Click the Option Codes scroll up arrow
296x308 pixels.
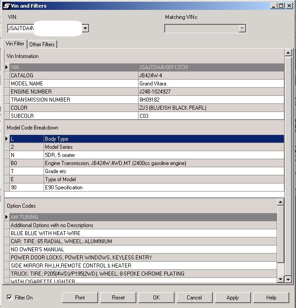(280, 202)
